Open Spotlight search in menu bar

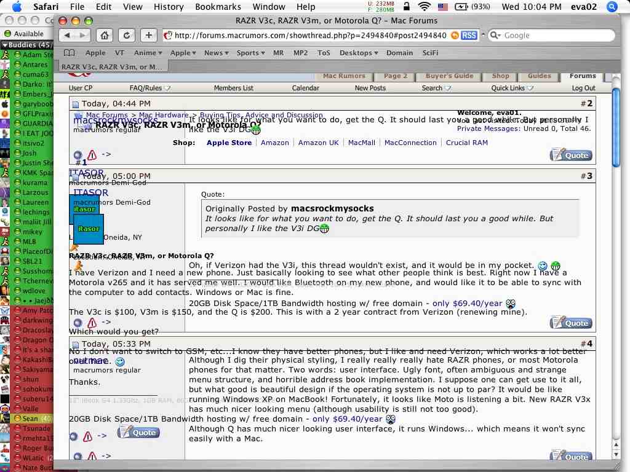pyautogui.click(x=612, y=6)
